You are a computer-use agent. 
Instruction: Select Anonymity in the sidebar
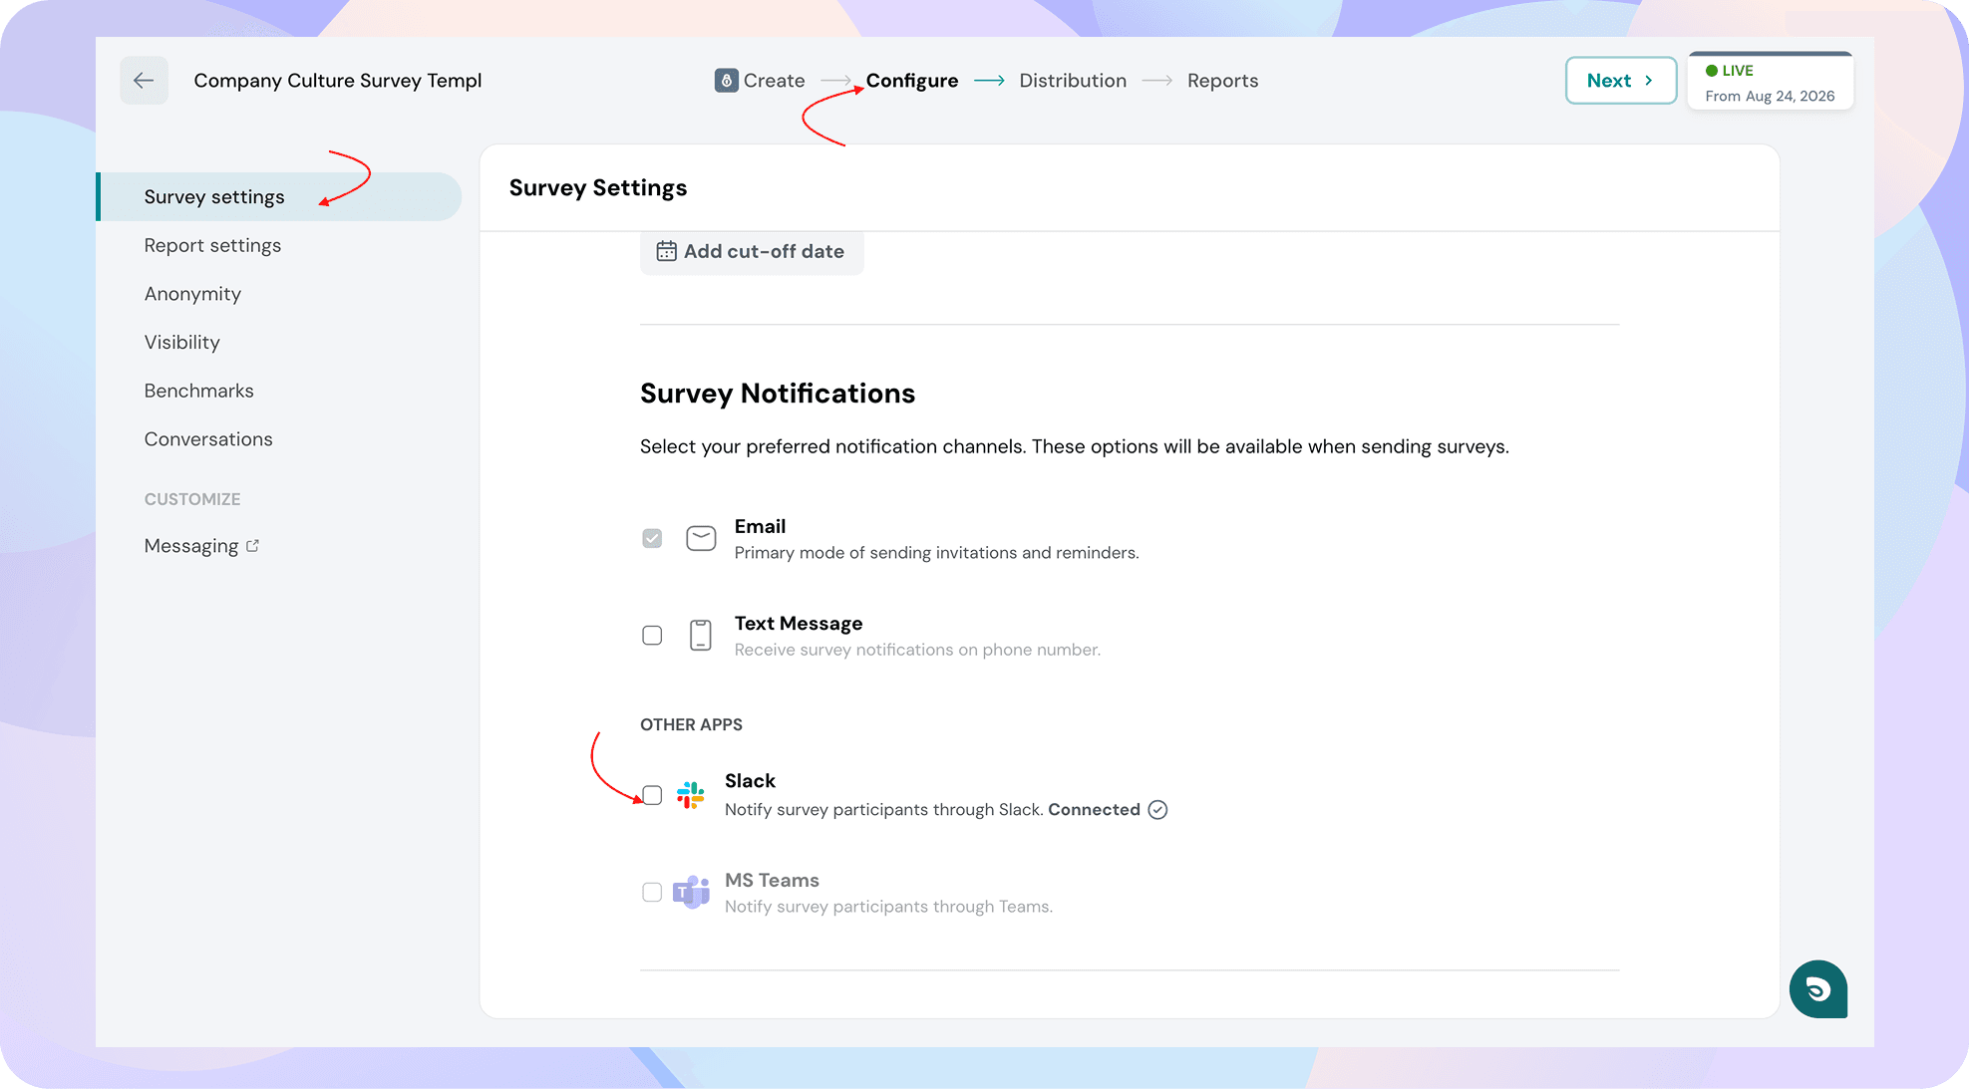pyautogui.click(x=192, y=294)
